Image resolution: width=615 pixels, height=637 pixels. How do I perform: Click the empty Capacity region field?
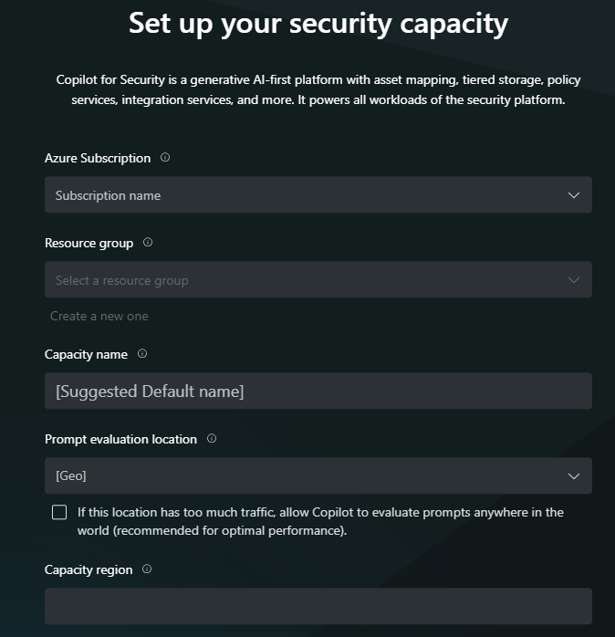point(318,606)
